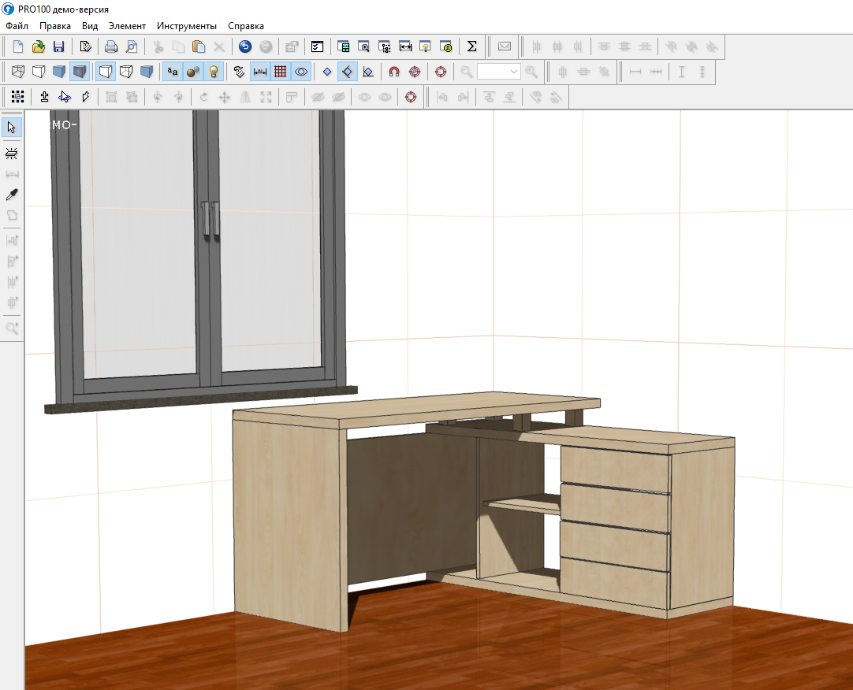The height and width of the screenshot is (690, 853).
Task: Open the price window coin icon
Action: [446, 46]
